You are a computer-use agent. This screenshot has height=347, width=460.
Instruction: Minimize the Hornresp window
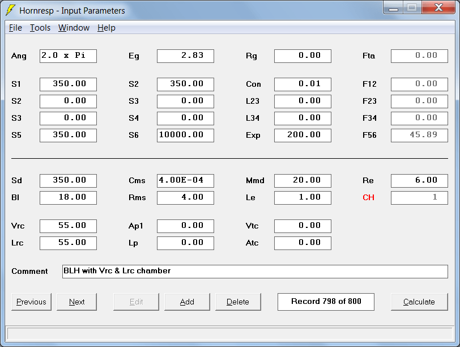click(393, 8)
